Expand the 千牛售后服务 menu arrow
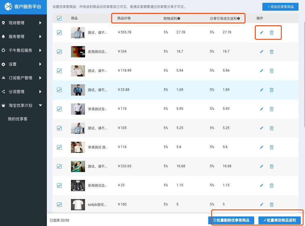305x226 pixels. click(40, 50)
